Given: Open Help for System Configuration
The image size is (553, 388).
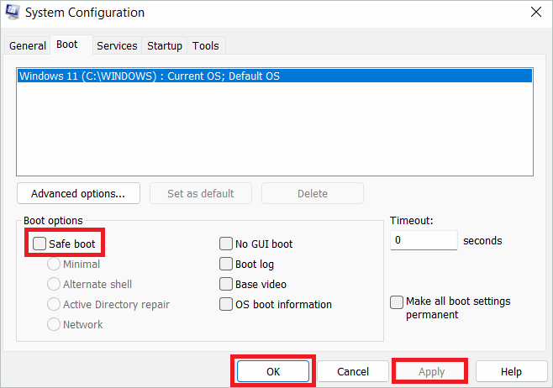Looking at the screenshot, I should [511, 371].
